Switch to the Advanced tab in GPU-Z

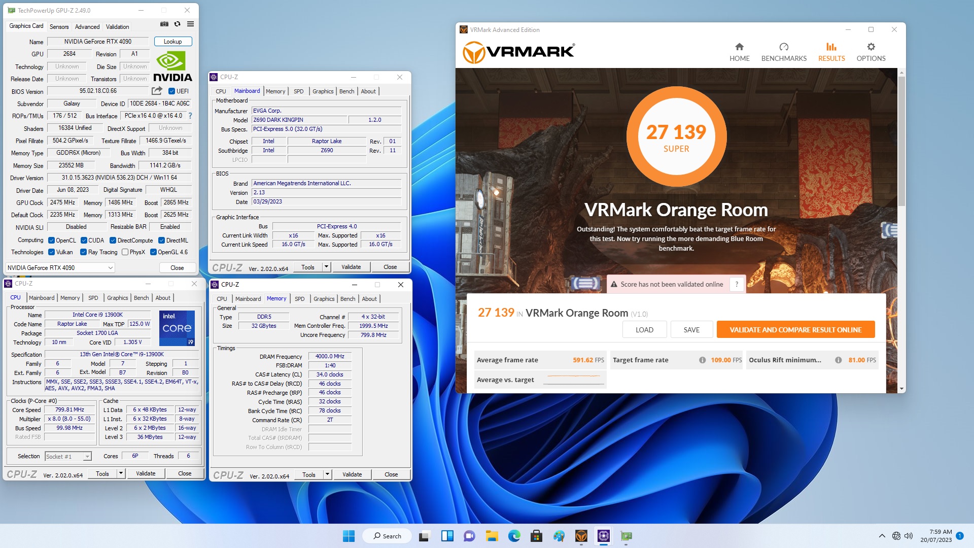(87, 27)
